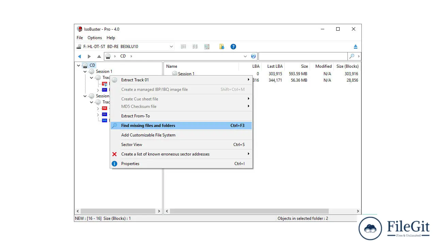The height and width of the screenshot is (245, 436).
Task: Sort by the Size (Blocks) column header
Action: (347, 66)
